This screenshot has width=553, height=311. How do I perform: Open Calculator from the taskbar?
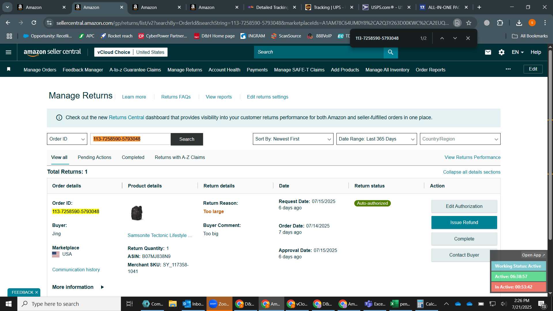427,304
